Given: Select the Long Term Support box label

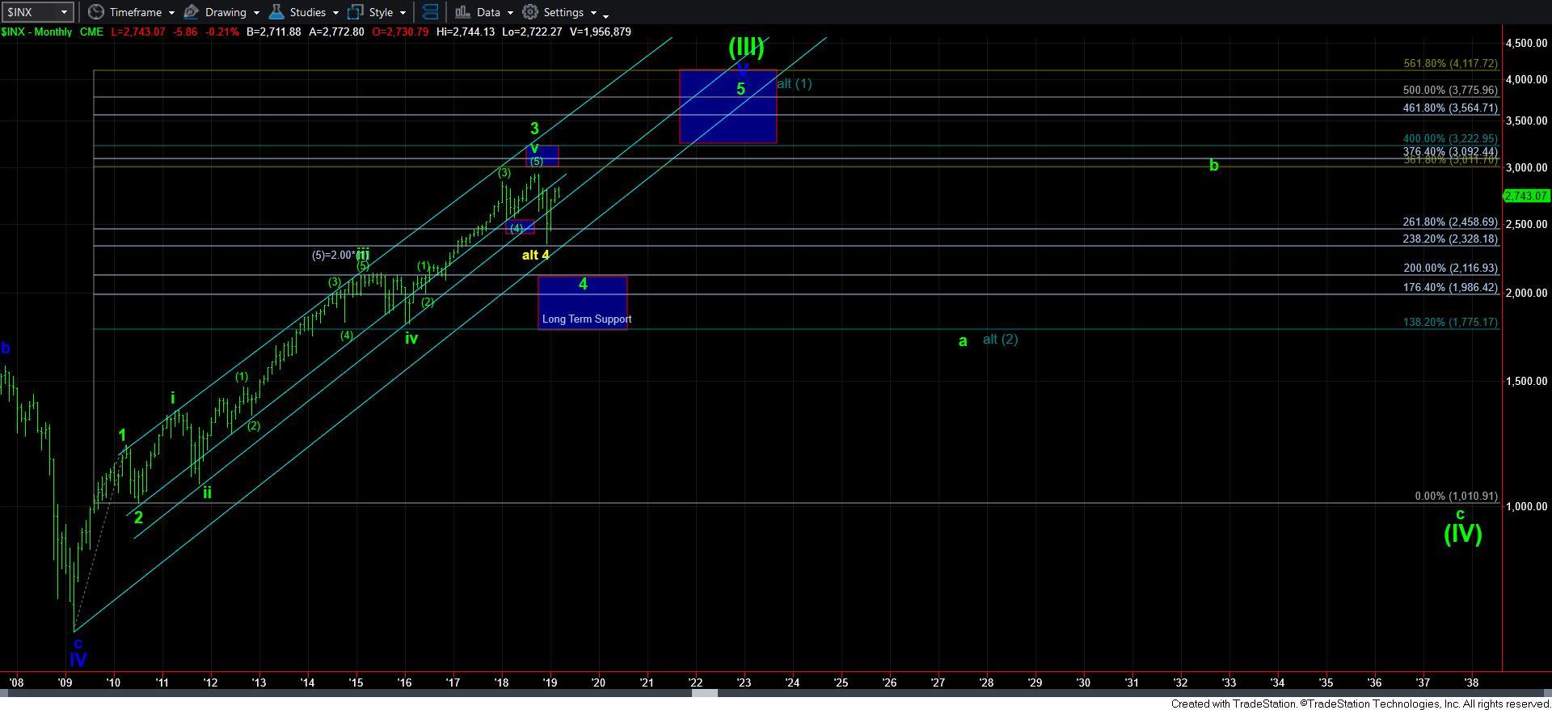Looking at the screenshot, I should 587,319.
